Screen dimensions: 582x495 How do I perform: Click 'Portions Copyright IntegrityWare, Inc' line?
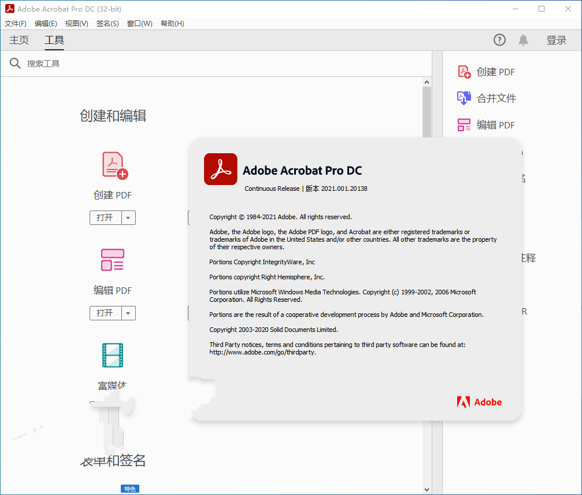262,262
